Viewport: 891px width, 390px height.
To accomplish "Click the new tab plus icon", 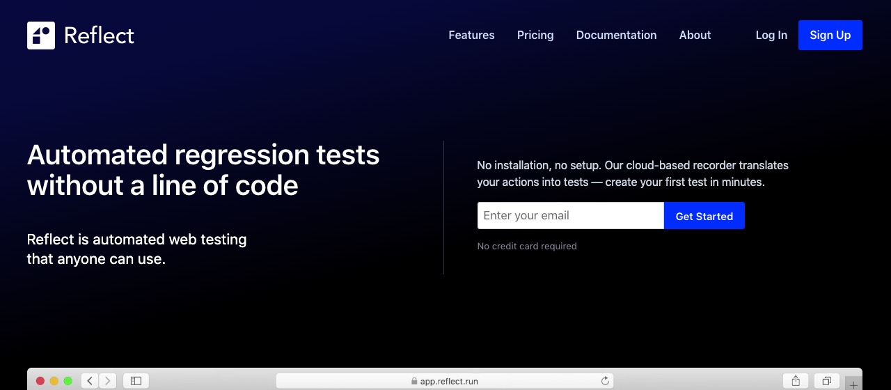I will [x=853, y=384].
